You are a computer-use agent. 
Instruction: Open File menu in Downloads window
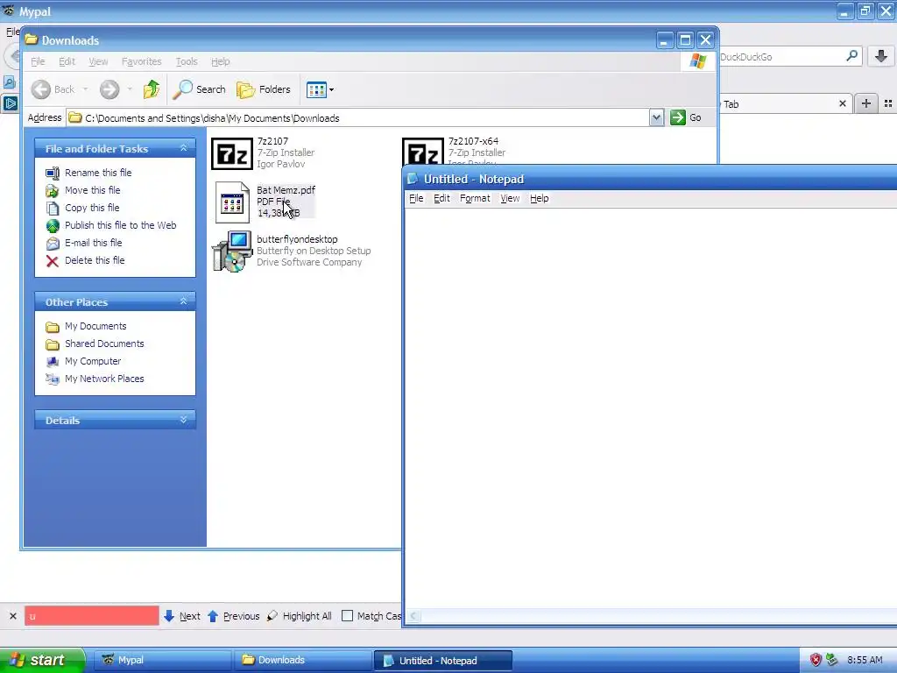[38, 61]
